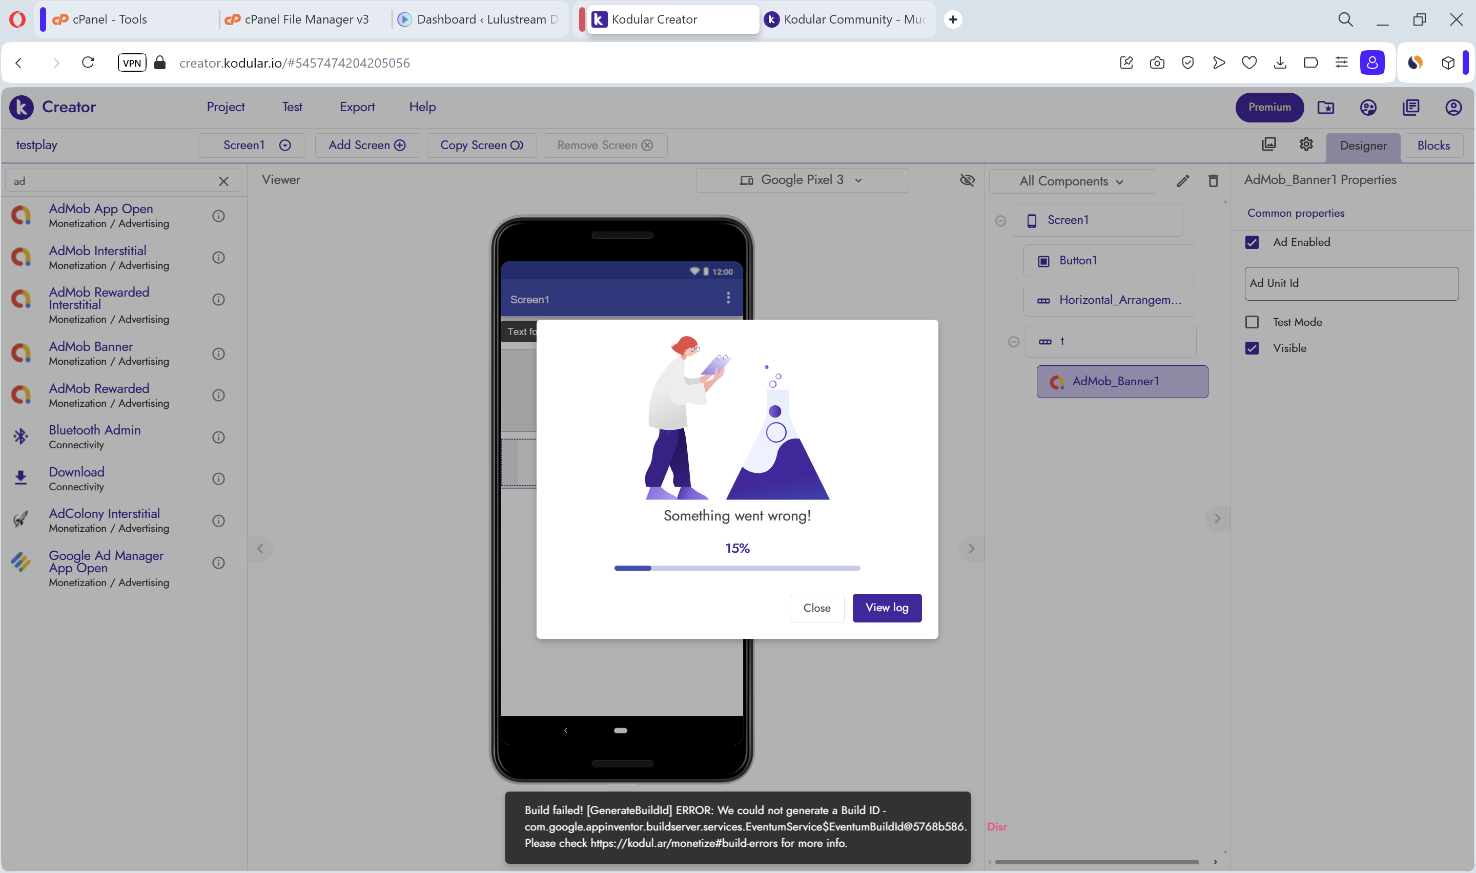Click the AdMob Banner palette icon
The width and height of the screenshot is (1476, 873).
(x=21, y=353)
